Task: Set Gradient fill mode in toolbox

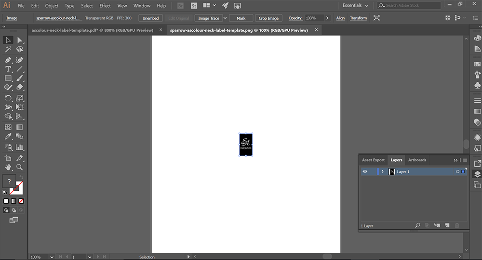Action: coord(13,201)
